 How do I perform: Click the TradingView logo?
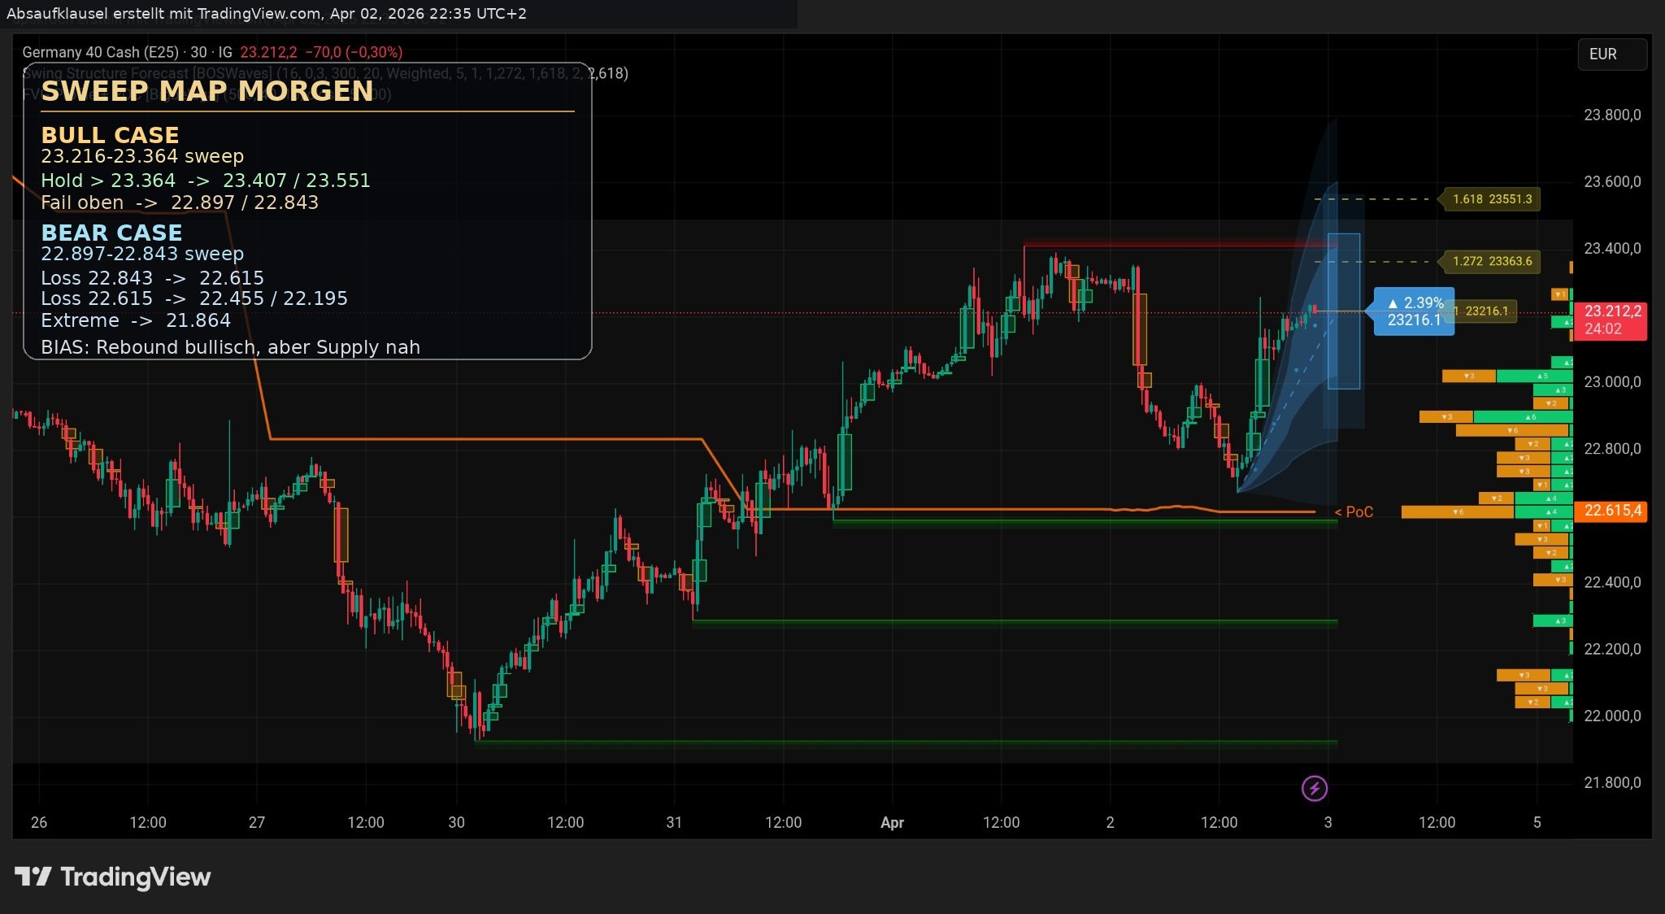point(113,877)
